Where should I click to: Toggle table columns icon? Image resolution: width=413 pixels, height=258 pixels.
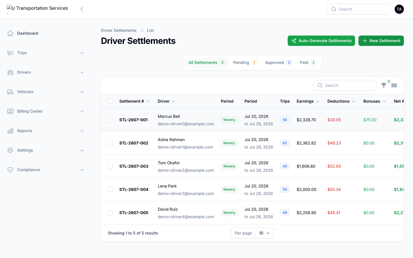tap(394, 85)
